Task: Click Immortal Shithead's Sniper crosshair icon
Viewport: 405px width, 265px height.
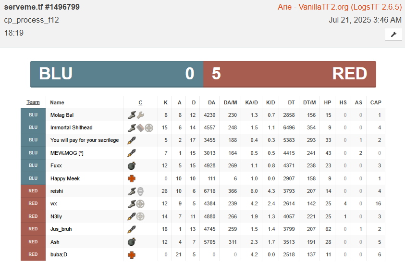Action: tap(149, 127)
